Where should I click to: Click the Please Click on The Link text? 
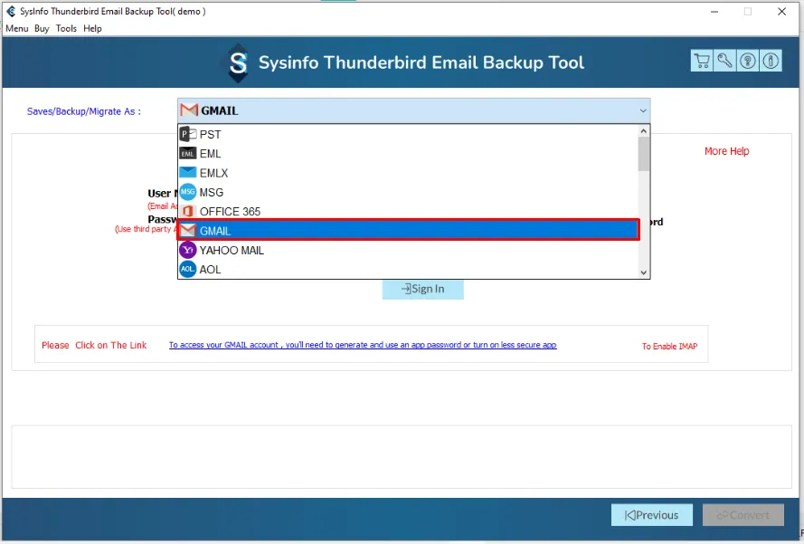pyautogui.click(x=94, y=346)
